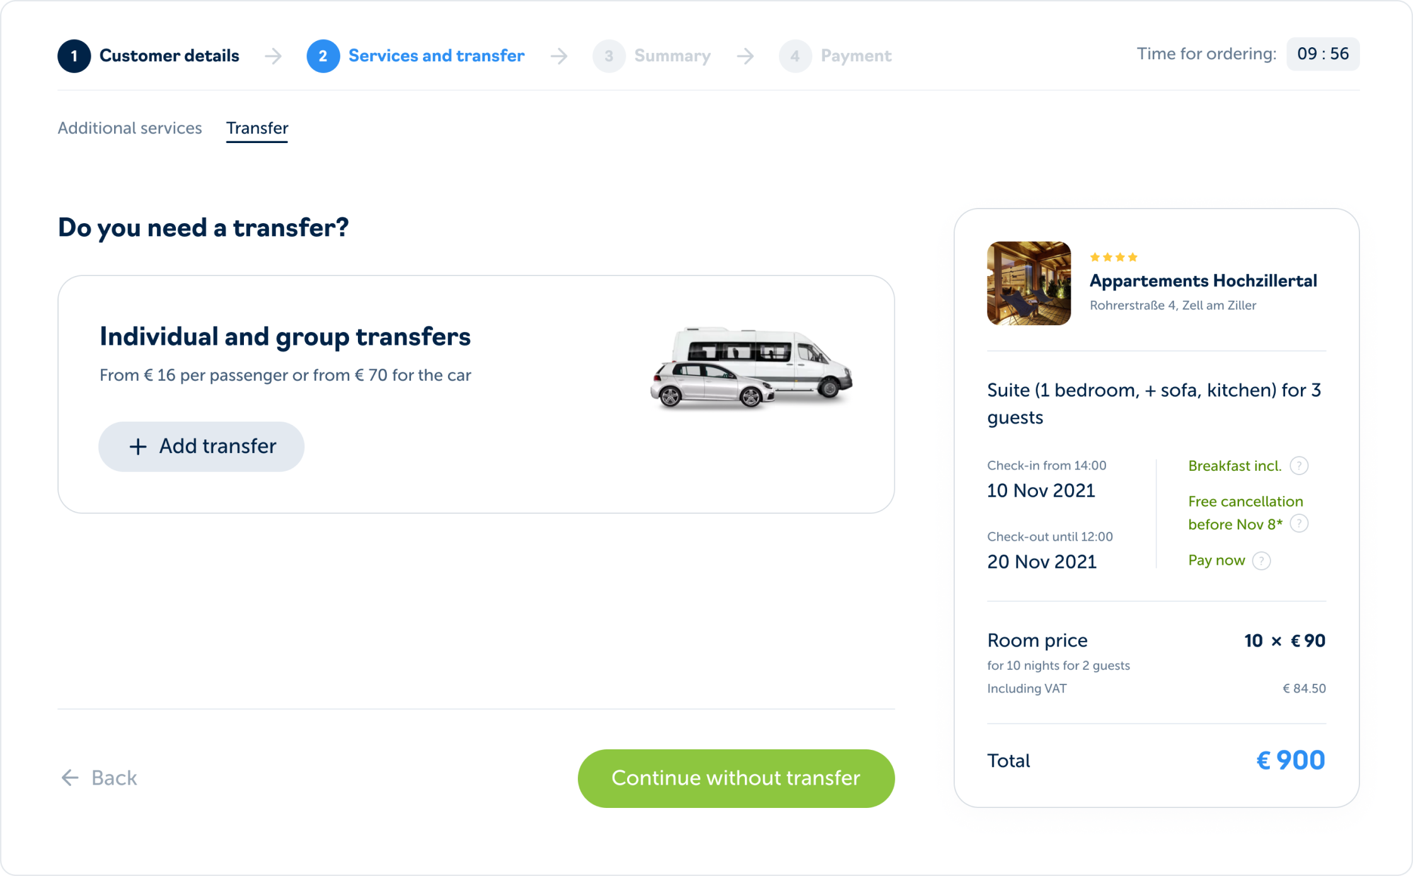Jump to the Summary step label
1413x876 pixels.
pyautogui.click(x=672, y=56)
